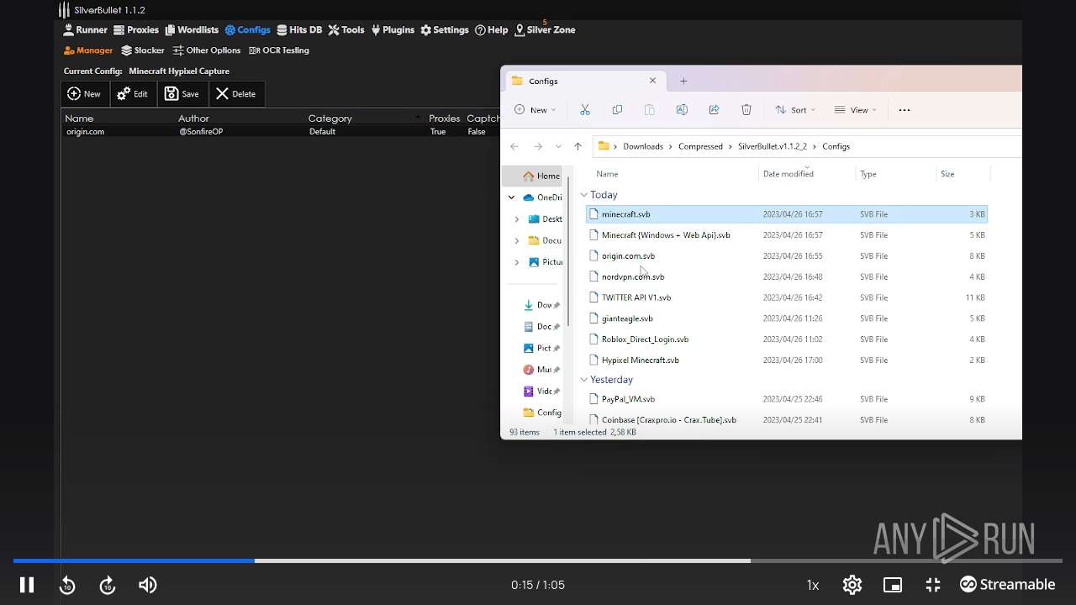Viewport: 1076px width, 605px height.
Task: Edit the current config
Action: tap(133, 94)
